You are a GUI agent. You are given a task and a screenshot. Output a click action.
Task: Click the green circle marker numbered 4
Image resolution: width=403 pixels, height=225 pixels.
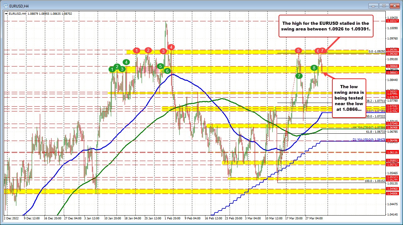126,62
